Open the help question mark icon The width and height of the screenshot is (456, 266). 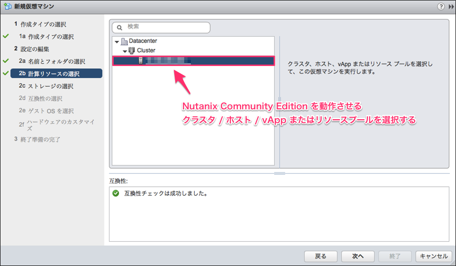click(441, 6)
